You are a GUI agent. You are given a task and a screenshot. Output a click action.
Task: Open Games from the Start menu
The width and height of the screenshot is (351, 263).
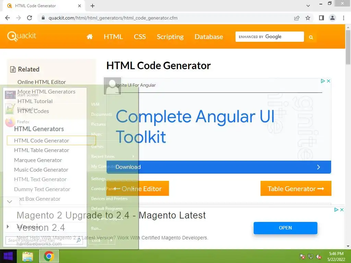(x=97, y=147)
